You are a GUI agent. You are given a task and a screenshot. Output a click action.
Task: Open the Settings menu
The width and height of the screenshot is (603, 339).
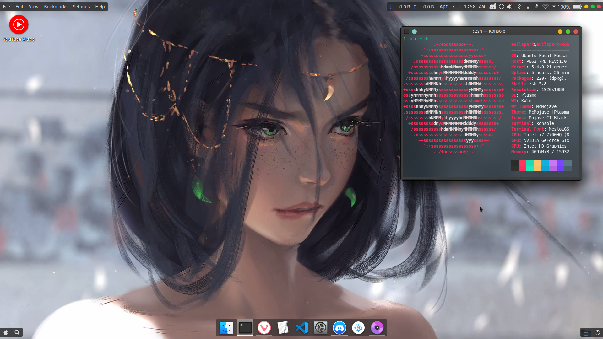(x=81, y=7)
